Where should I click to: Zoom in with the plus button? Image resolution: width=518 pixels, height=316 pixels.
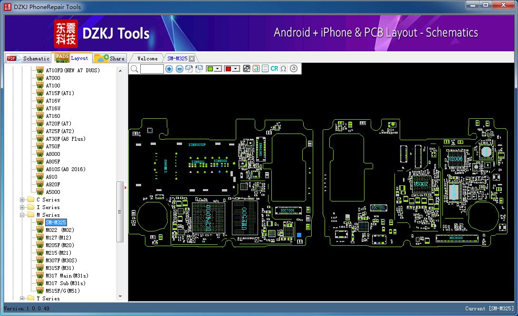169,69
